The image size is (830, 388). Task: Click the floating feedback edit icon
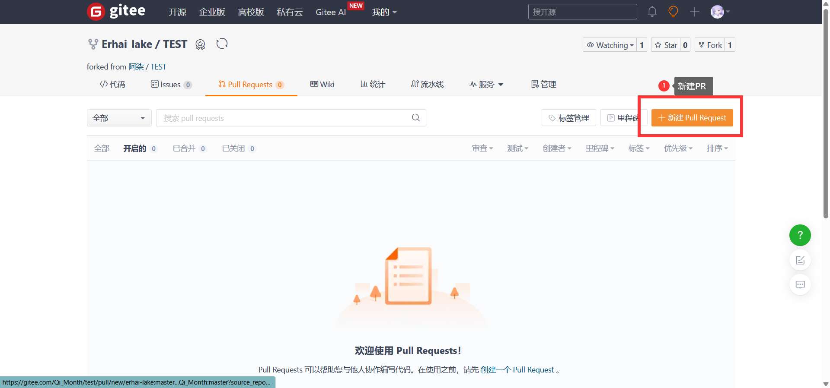[x=800, y=260]
